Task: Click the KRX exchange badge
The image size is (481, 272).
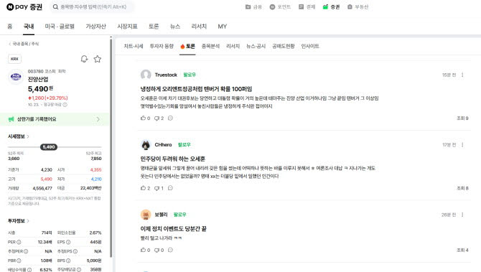Action: (x=14, y=59)
